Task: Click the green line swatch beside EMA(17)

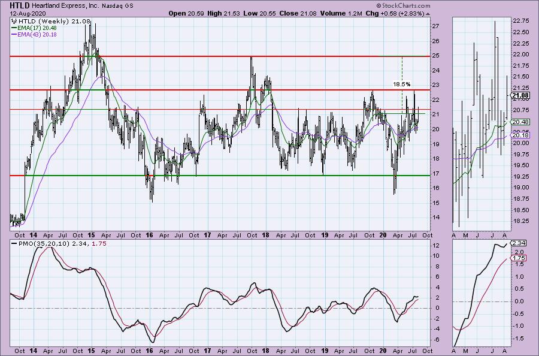Action: [x=14, y=28]
